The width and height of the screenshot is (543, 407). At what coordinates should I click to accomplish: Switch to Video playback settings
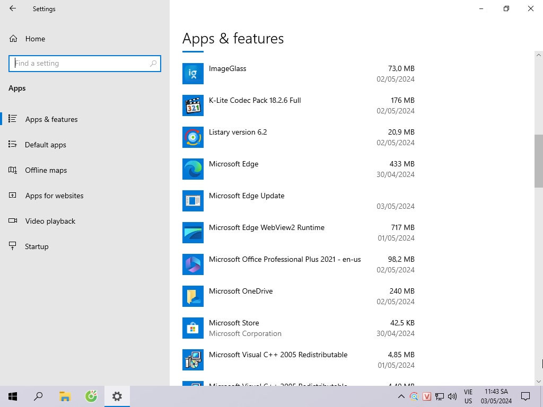click(x=50, y=221)
